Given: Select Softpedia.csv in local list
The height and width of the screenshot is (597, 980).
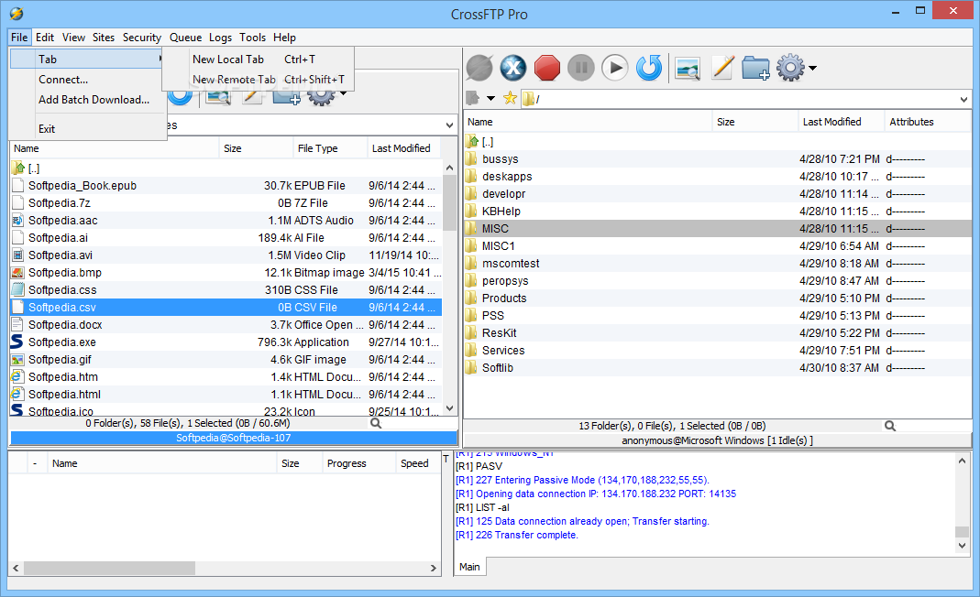Looking at the screenshot, I should tap(226, 308).
